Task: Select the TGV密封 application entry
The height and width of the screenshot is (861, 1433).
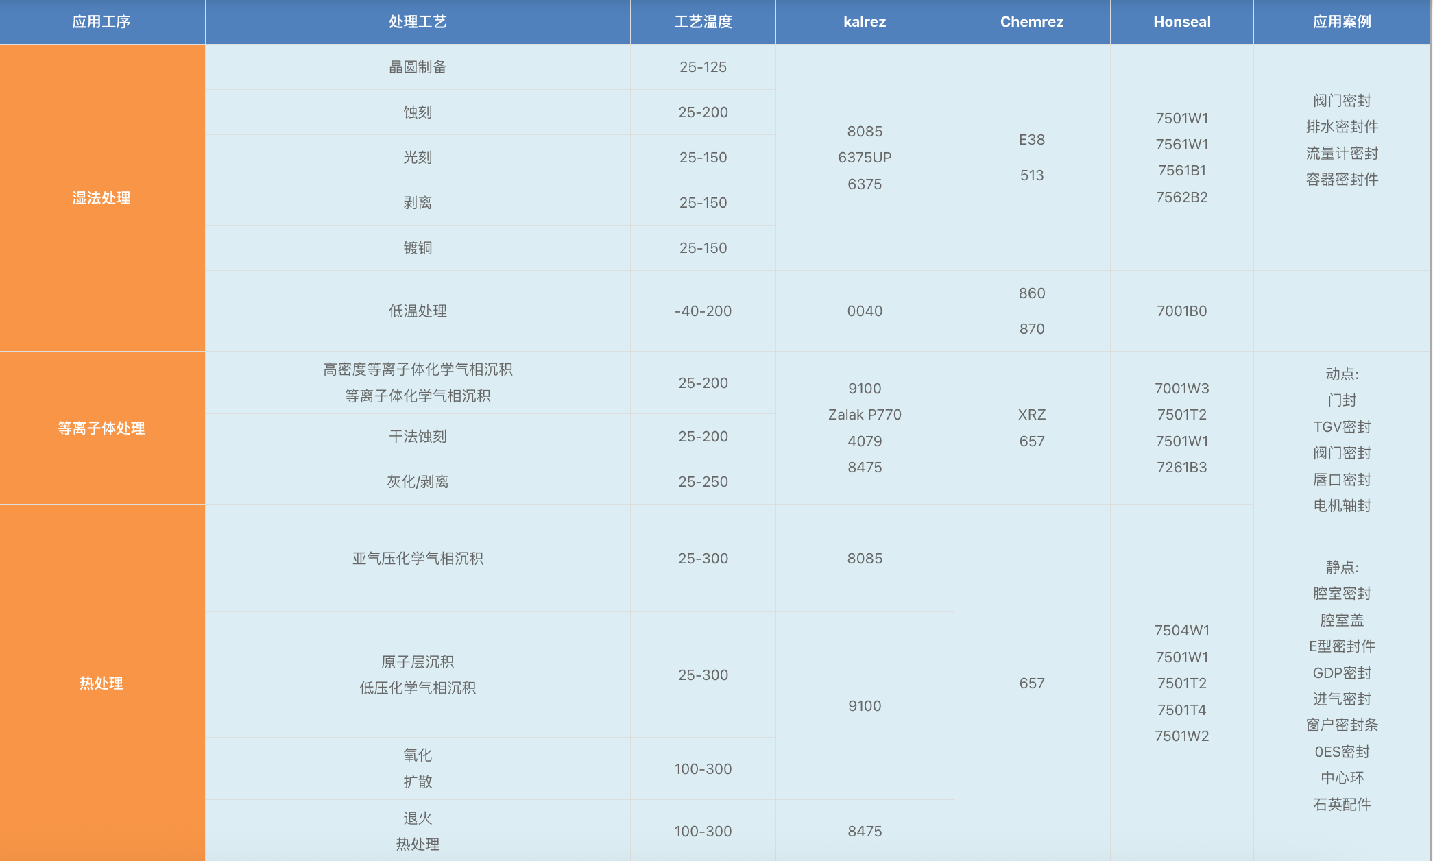Action: pos(1342,427)
